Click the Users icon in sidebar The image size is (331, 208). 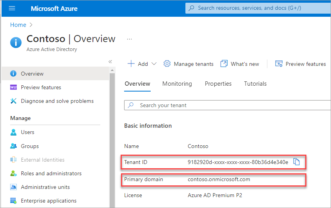click(x=14, y=132)
